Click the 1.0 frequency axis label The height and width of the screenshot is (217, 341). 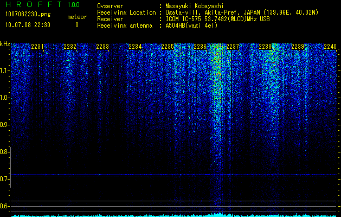pos(5,98)
